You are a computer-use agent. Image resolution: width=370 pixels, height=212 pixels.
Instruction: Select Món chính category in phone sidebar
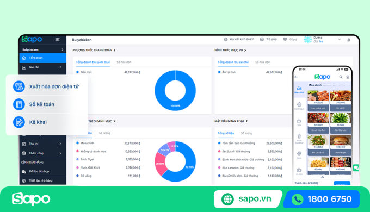(x=299, y=90)
